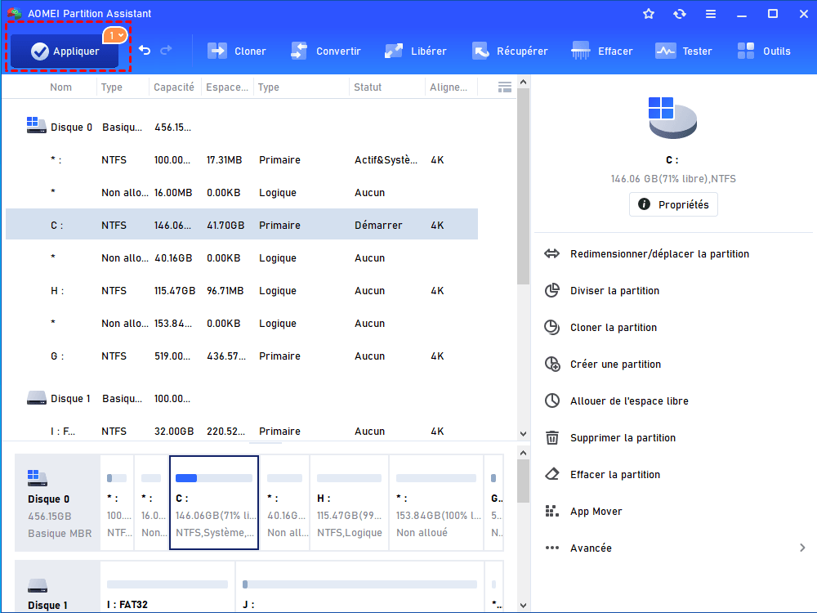
Task: Click the resize arrows icon beside Redimensionner/déplacer la partition
Action: point(551,254)
